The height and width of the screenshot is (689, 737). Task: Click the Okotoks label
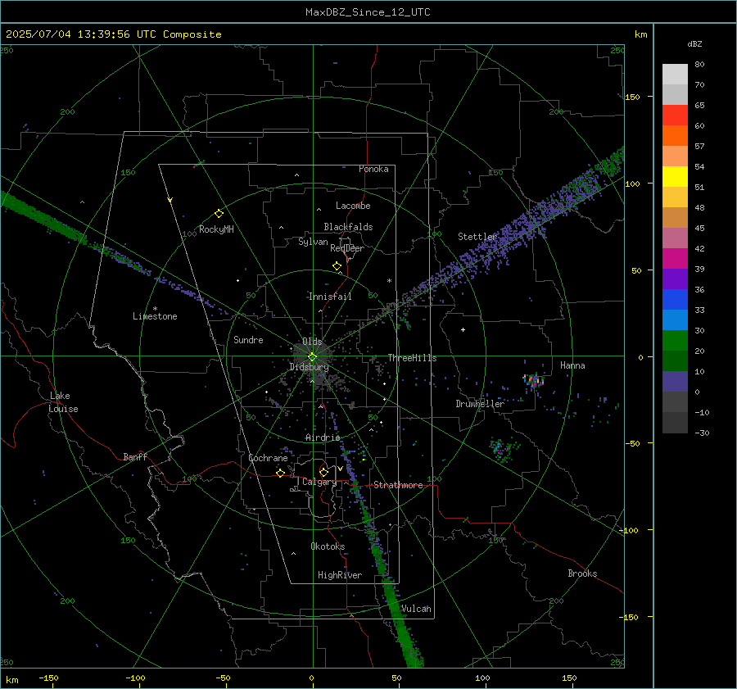328,546
